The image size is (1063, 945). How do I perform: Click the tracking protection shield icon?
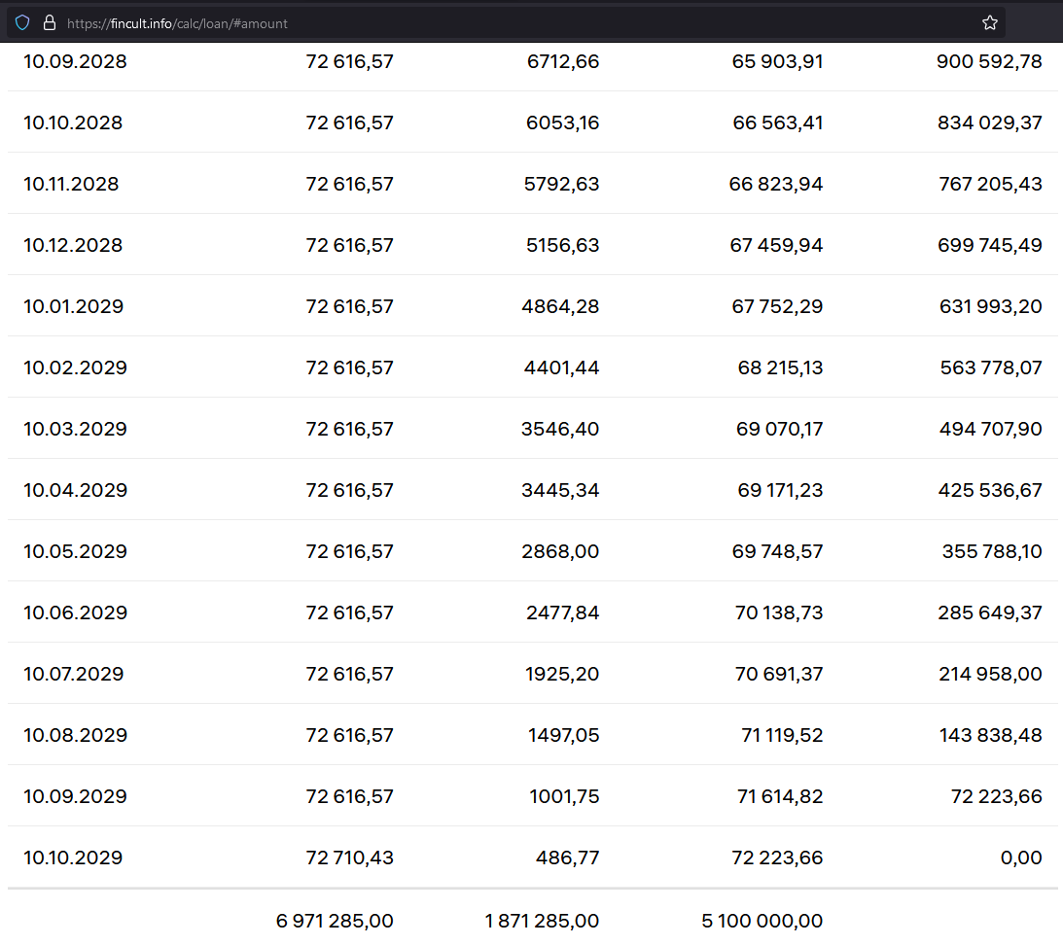(x=22, y=22)
